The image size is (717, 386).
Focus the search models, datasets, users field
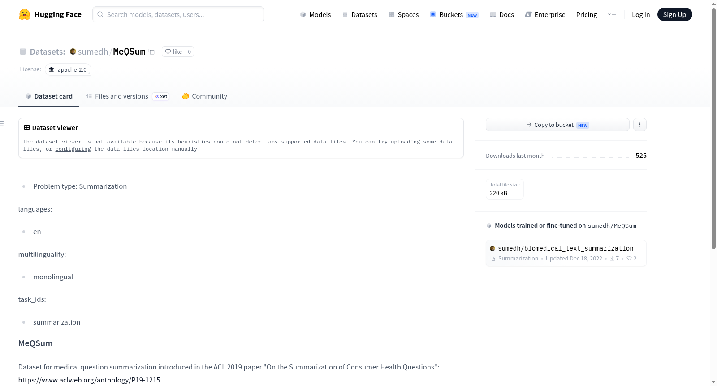pyautogui.click(x=178, y=14)
